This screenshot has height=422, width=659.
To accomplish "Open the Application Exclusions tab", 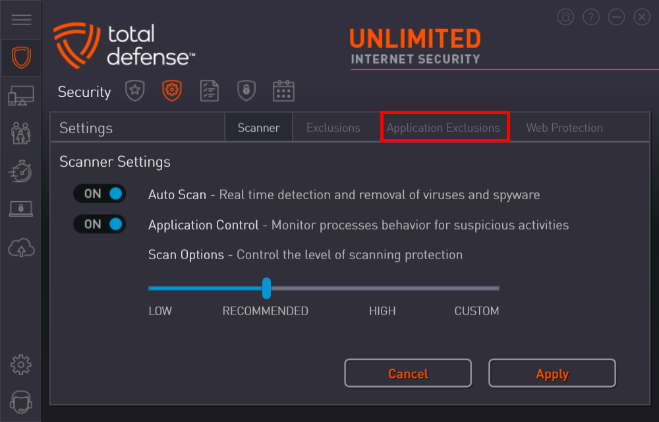I will [x=444, y=128].
